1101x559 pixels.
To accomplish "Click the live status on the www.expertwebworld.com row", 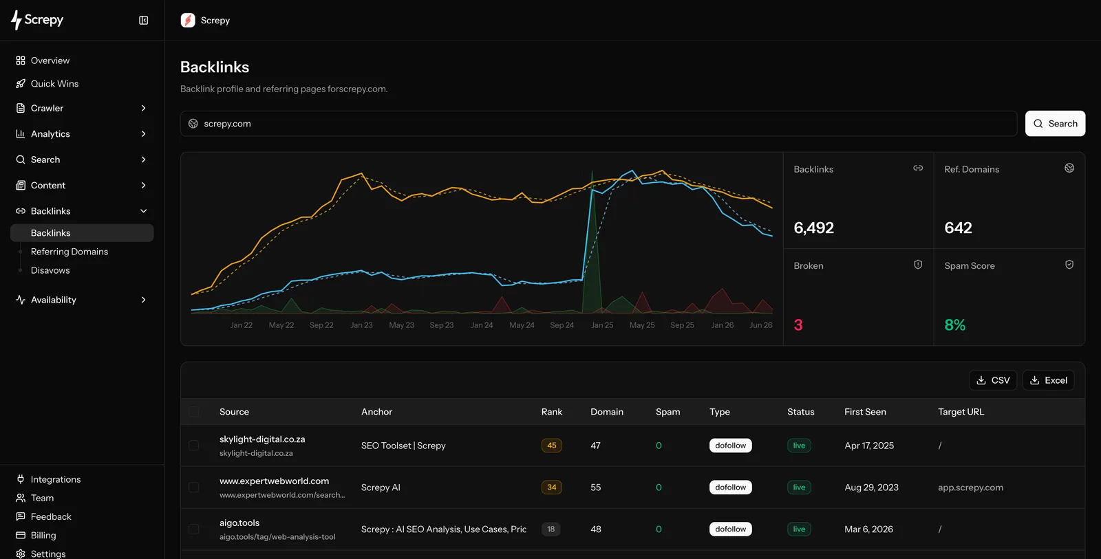I will pos(799,487).
